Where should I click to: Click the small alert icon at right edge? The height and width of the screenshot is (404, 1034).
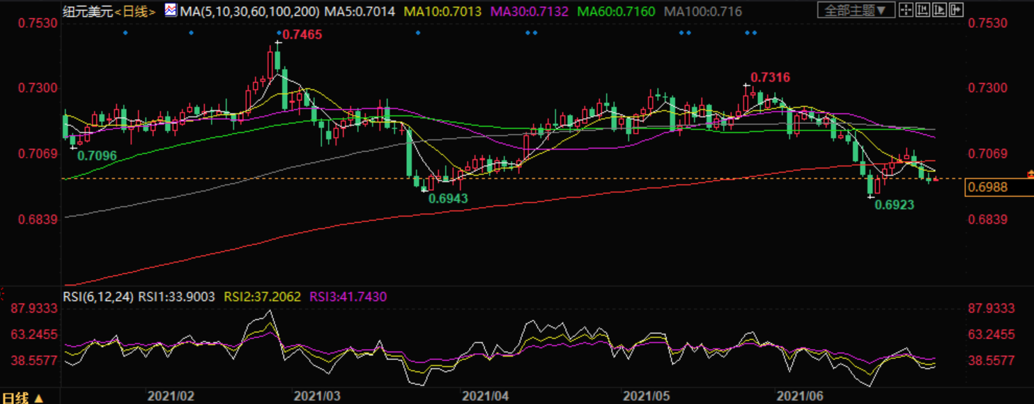tap(1030, 173)
